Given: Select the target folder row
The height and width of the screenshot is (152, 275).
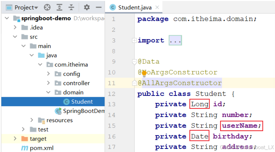Looking at the screenshot, I should click(53, 139).
